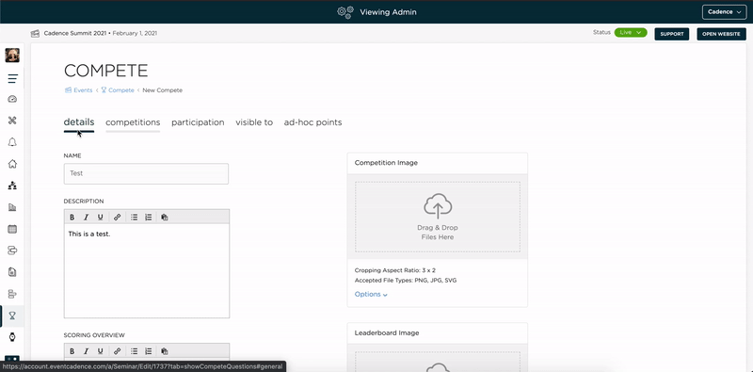Screen dimensions: 753x372
Task: Open the linked pills icon in the sidebar
Action: click(12, 251)
